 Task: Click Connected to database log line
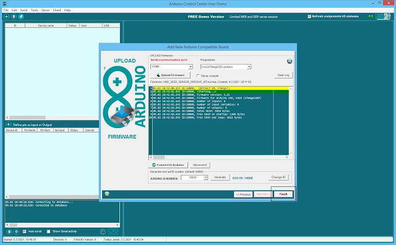[x=36, y=205]
